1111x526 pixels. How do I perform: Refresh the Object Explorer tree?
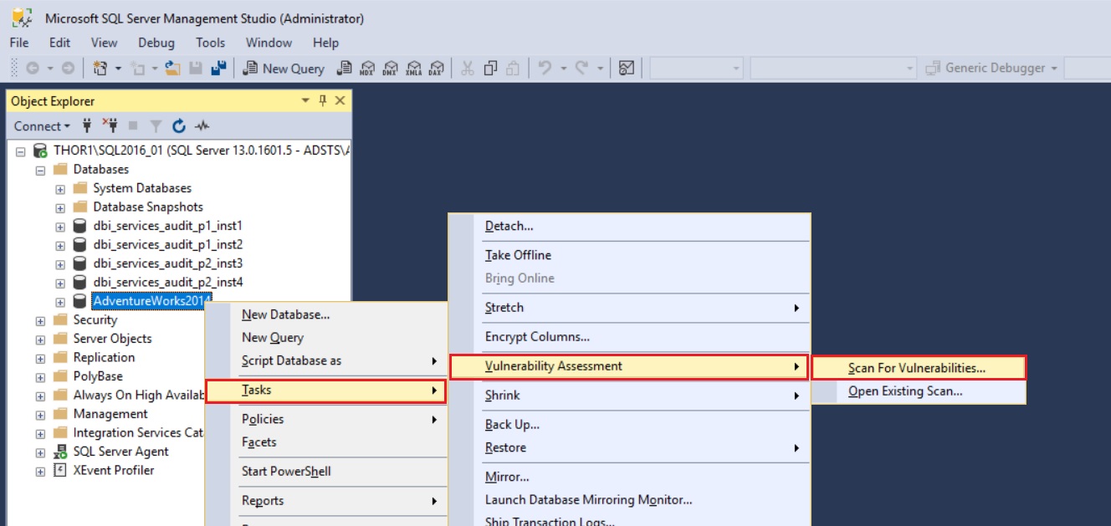178,126
